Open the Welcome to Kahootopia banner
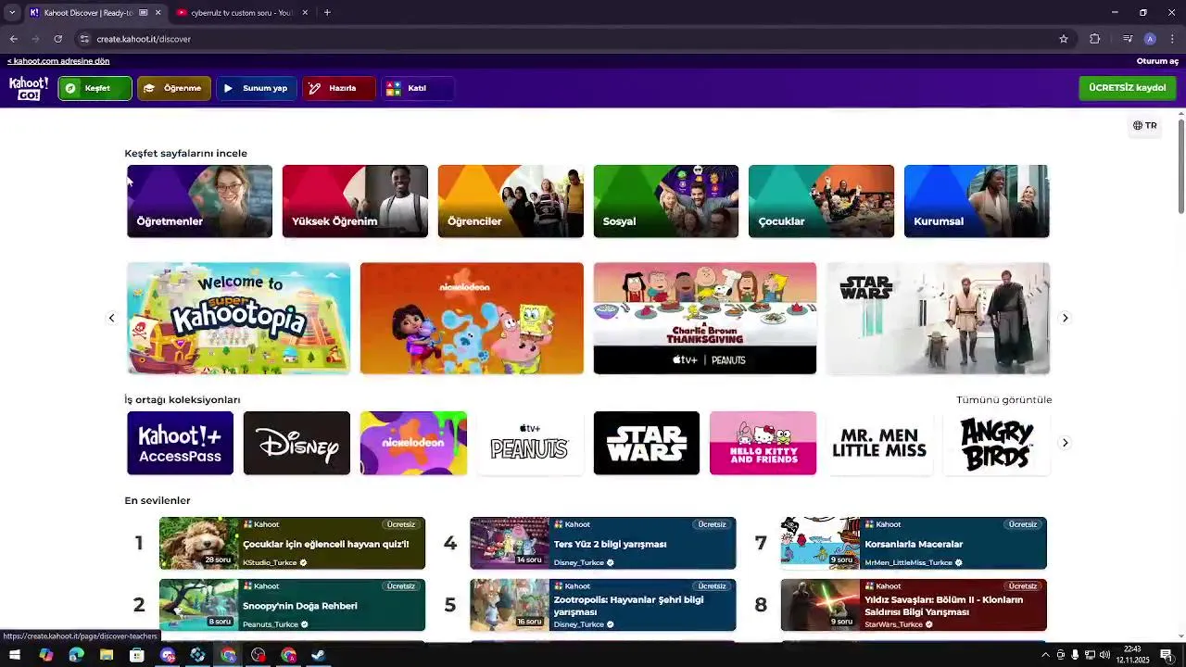This screenshot has width=1186, height=667. 238,318
